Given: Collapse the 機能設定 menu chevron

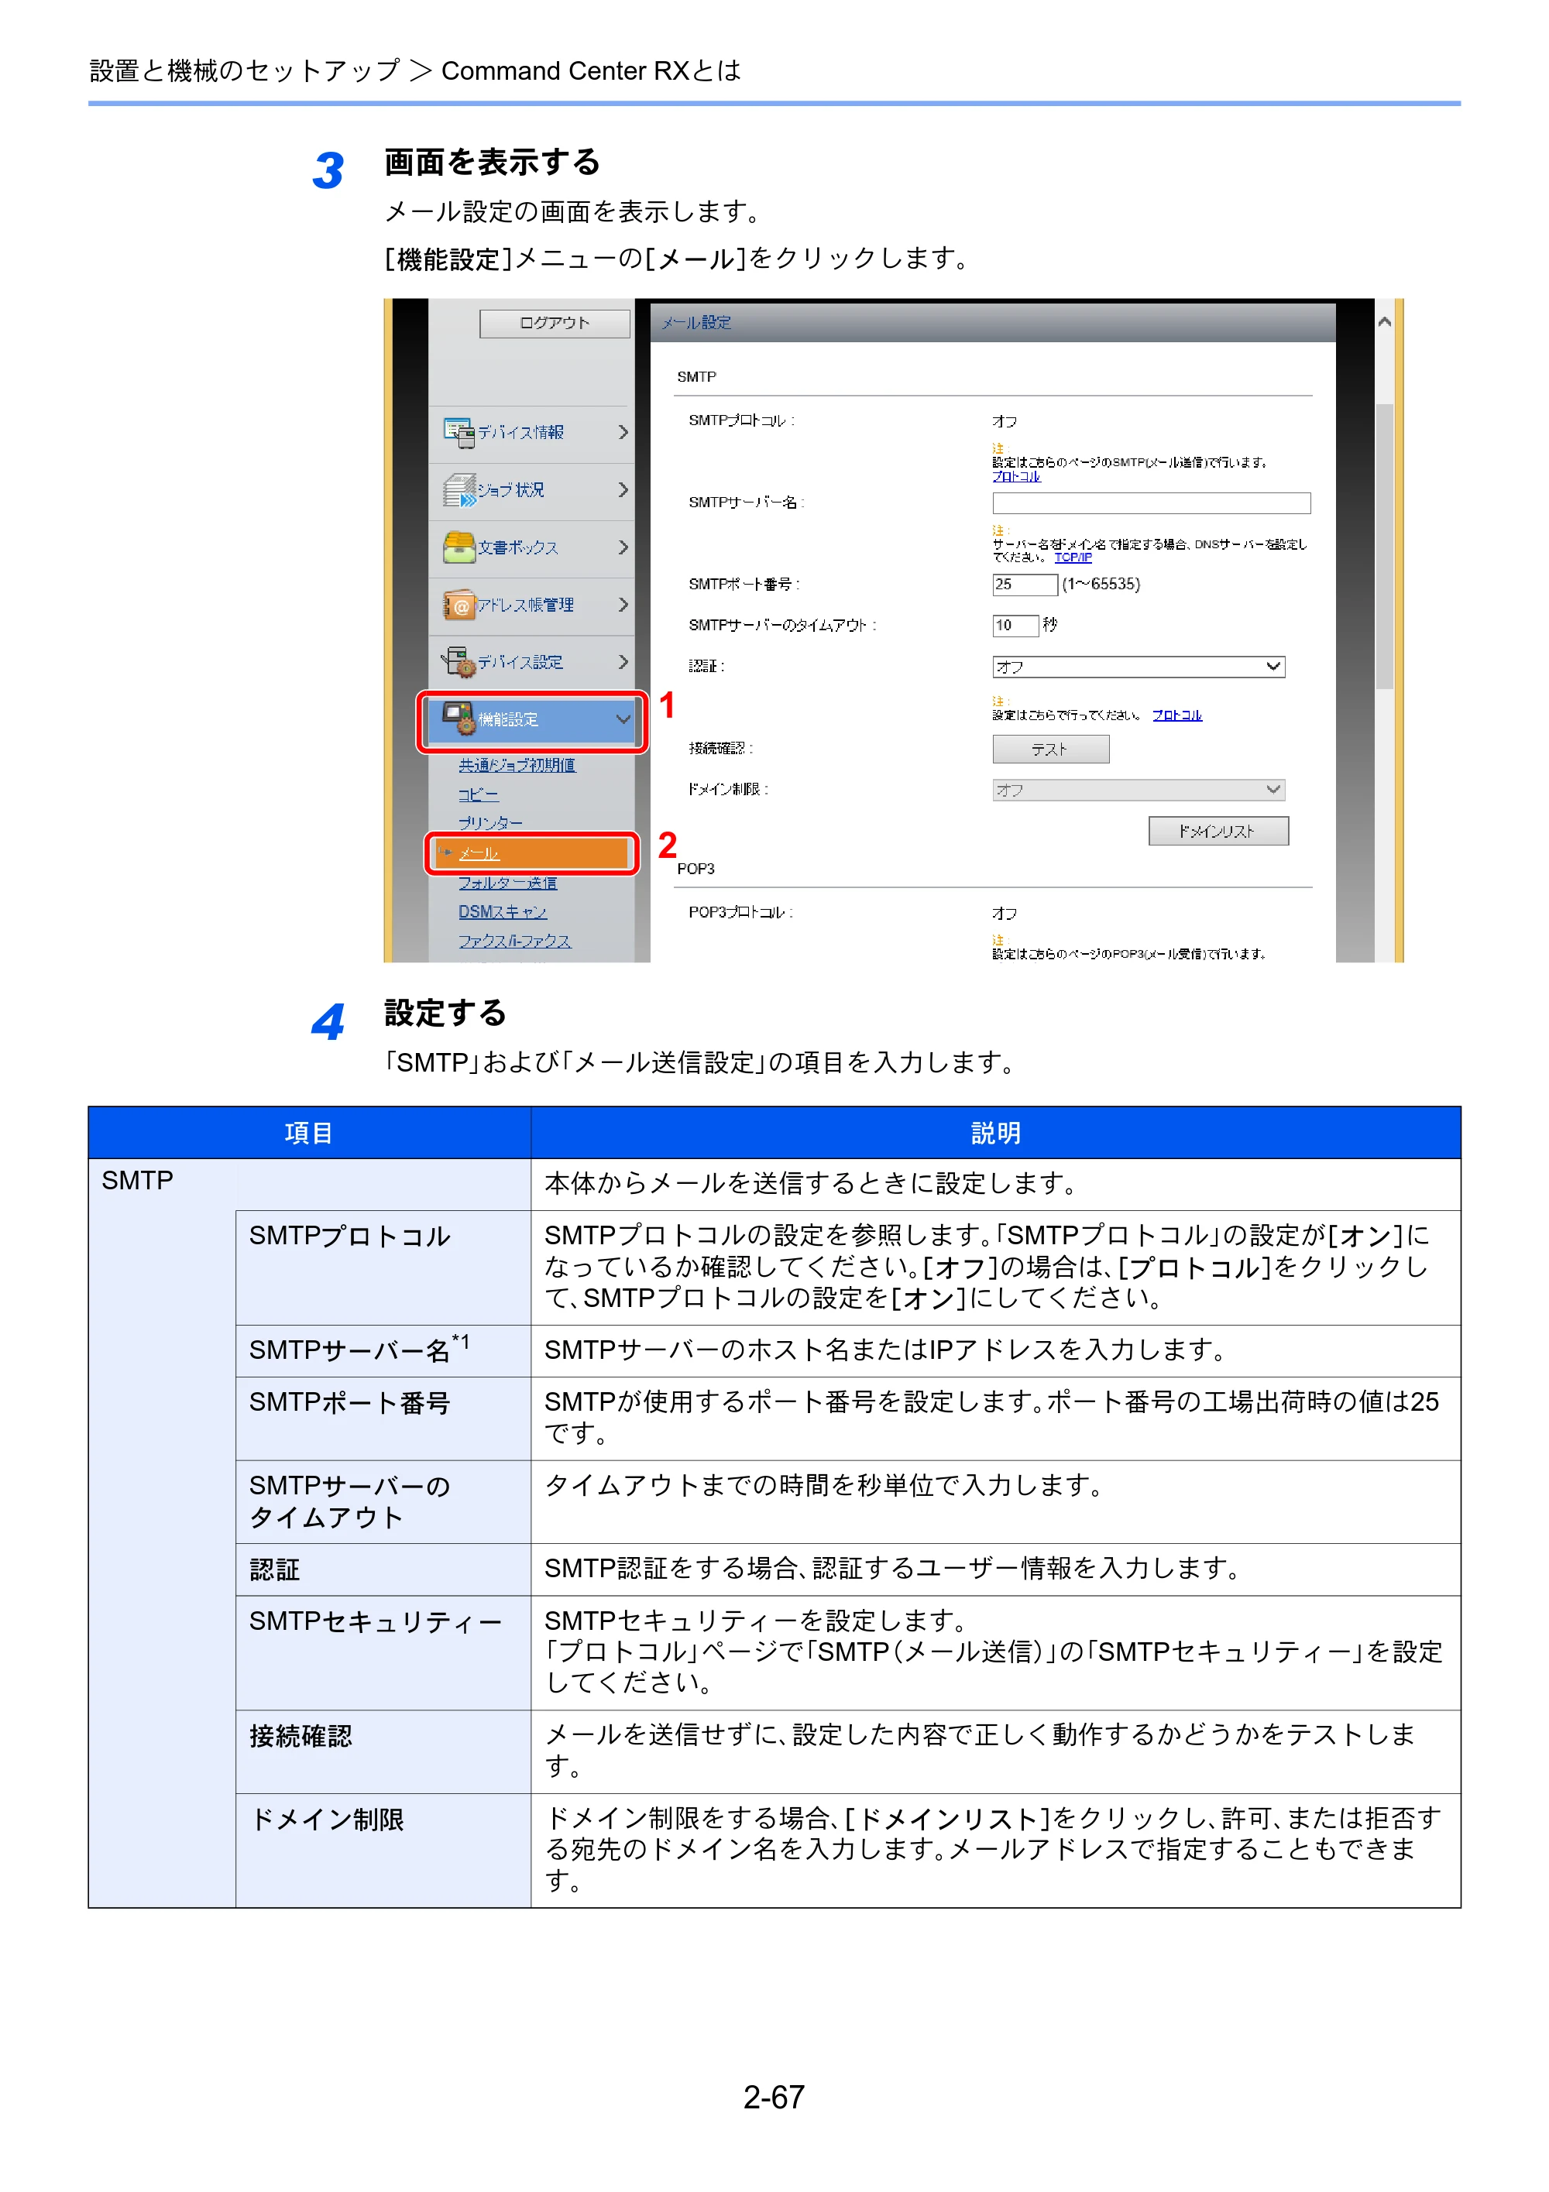Looking at the screenshot, I should pos(623,719).
